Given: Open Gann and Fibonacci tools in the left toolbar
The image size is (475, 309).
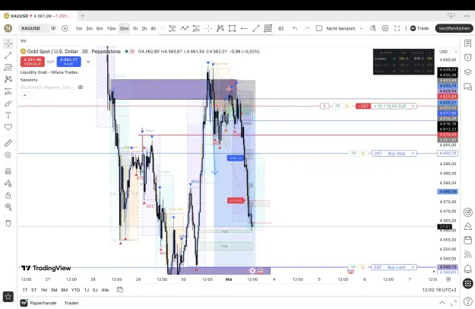Looking at the screenshot, I should click(x=8, y=67).
